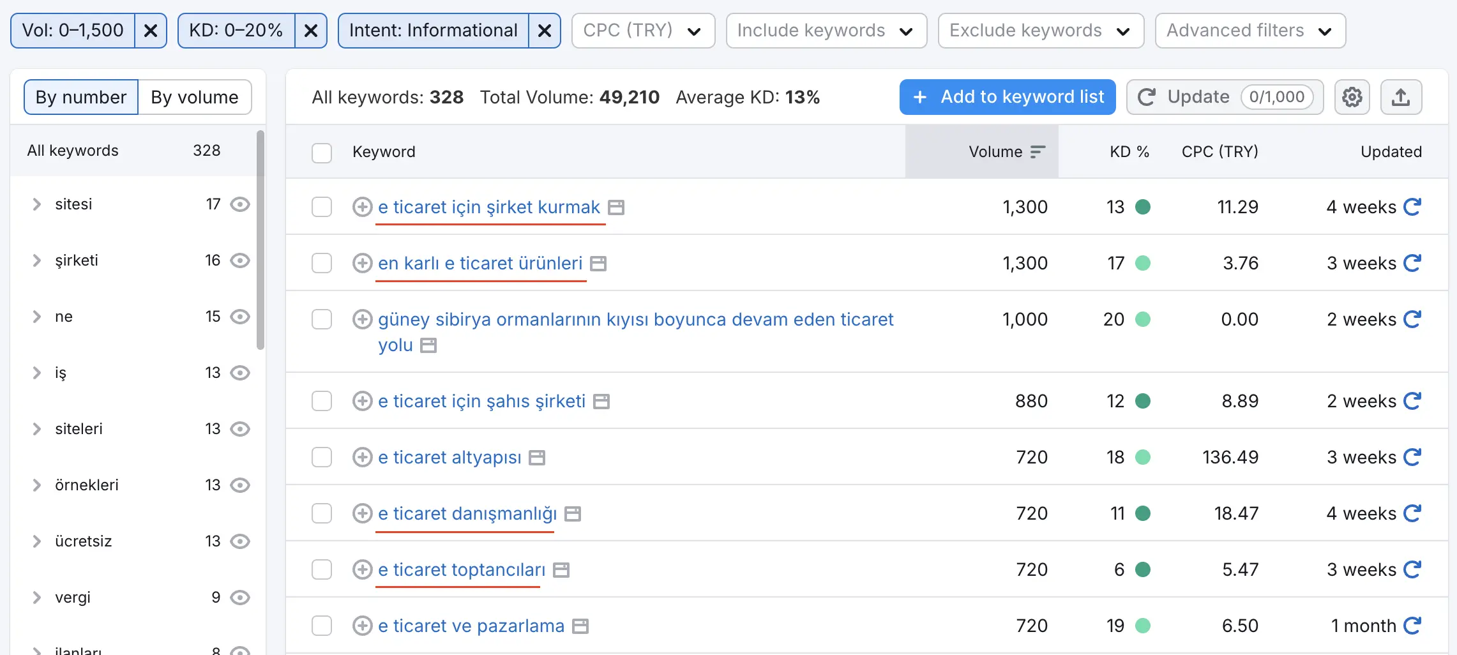Check the 'e ticaret toptancıları' row checkbox
1457x655 pixels.
click(322, 569)
